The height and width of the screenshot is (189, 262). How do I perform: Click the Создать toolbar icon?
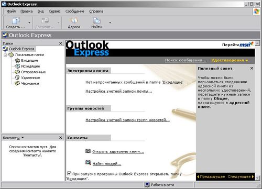(x=16, y=21)
